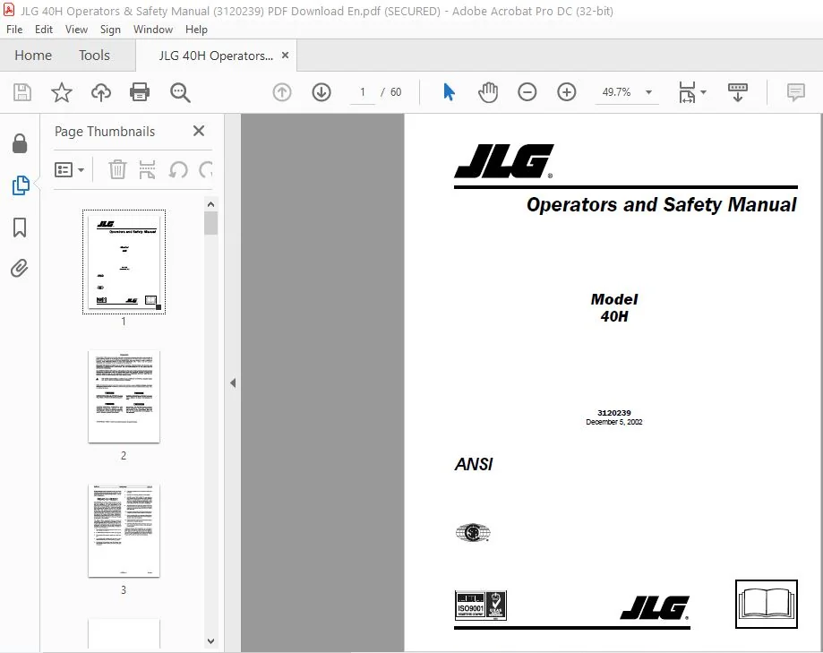823x653 pixels.
Task: Click the open book icon on page
Action: click(x=767, y=604)
